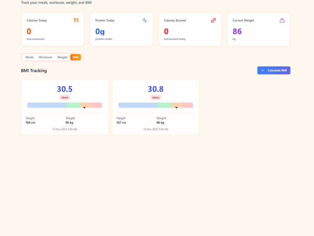The height and width of the screenshot is (236, 314).
Task: Click the kcal consumed label
Action: tap(35, 39)
